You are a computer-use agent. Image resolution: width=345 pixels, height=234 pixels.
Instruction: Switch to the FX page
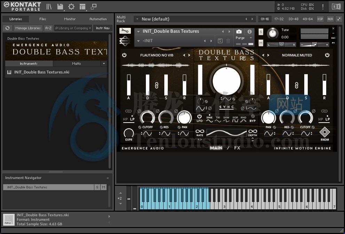(237, 148)
